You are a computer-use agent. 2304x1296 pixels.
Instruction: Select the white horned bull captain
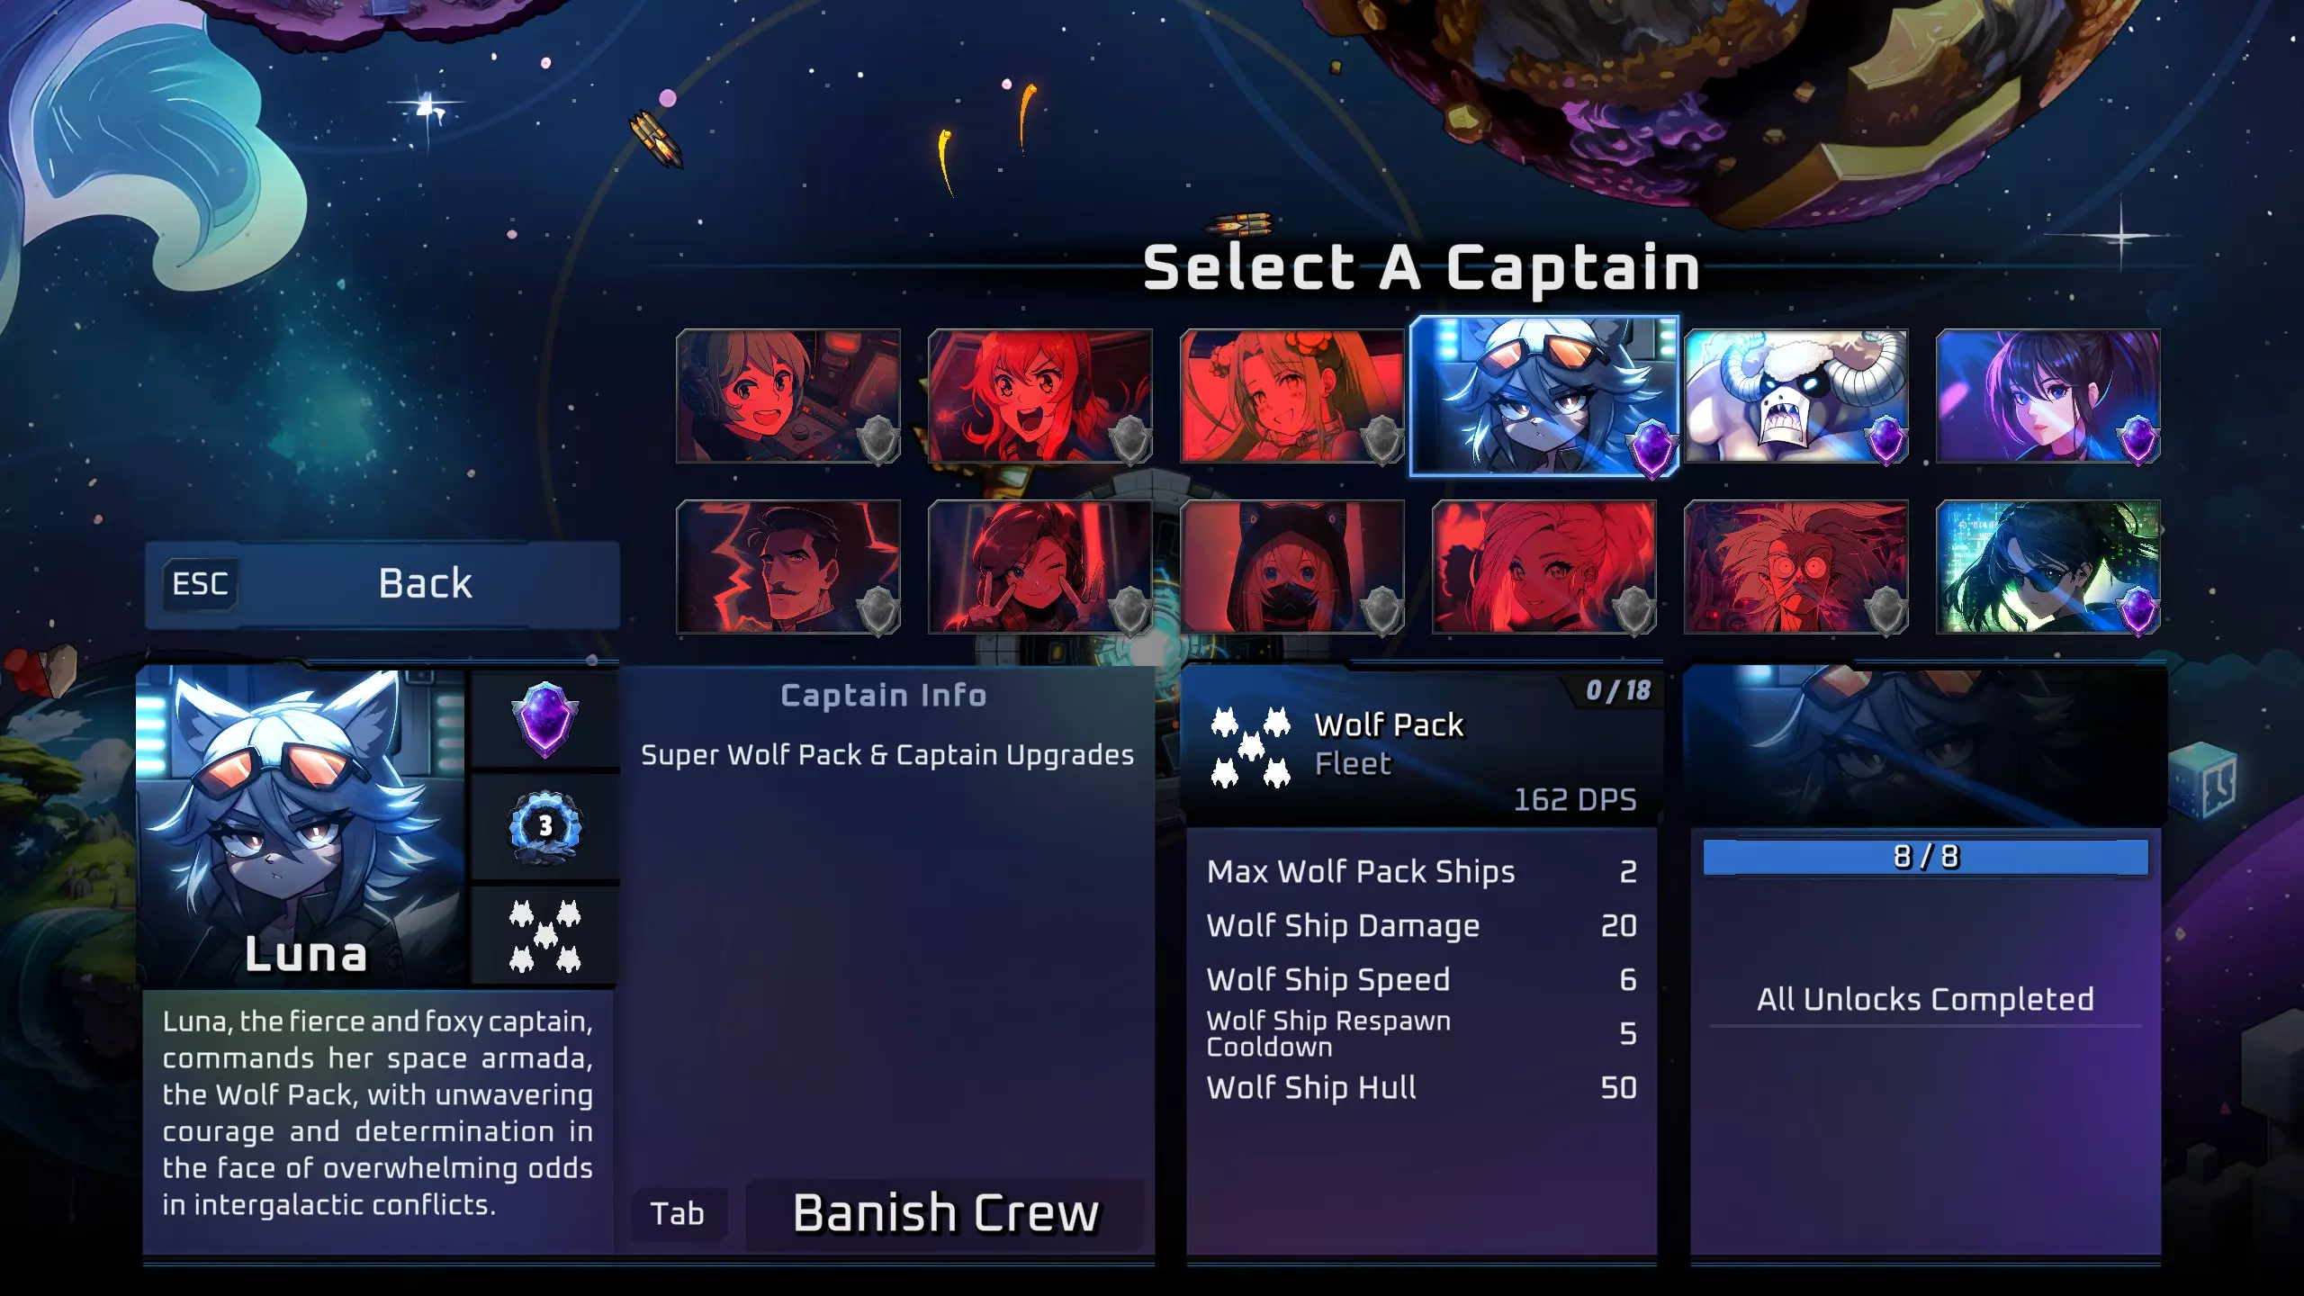1795,396
